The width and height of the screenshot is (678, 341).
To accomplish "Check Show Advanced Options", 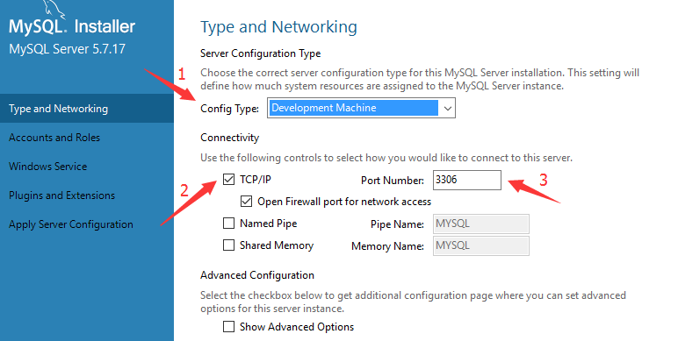I will (x=228, y=327).
